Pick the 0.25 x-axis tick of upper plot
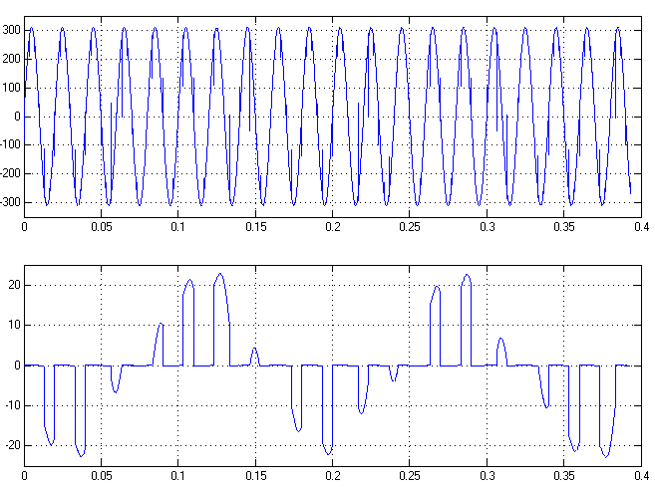 [410, 227]
